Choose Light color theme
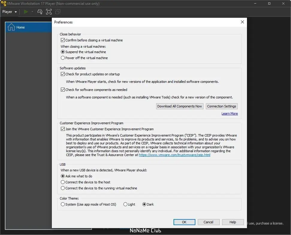 click(x=129, y=204)
